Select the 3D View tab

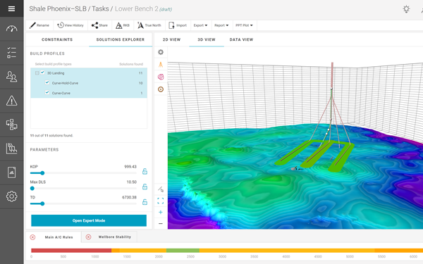207,39
